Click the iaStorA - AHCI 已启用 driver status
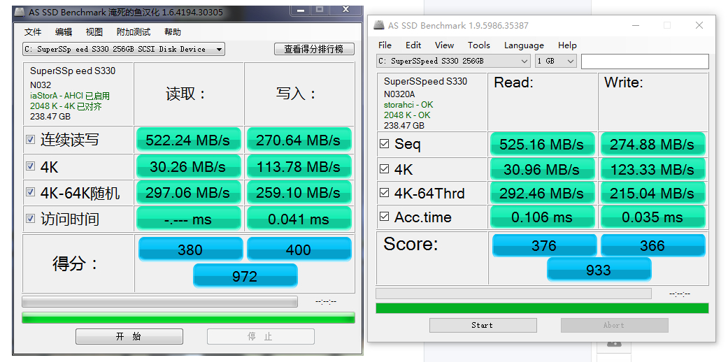728x362 pixels. pyautogui.click(x=70, y=96)
